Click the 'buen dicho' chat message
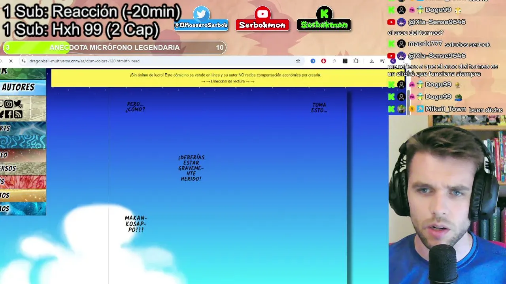 (x=485, y=110)
